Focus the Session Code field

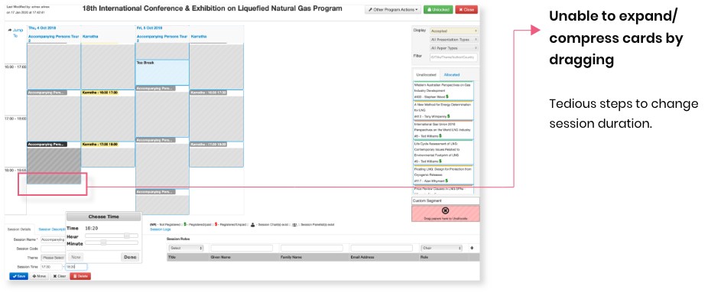(x=53, y=249)
